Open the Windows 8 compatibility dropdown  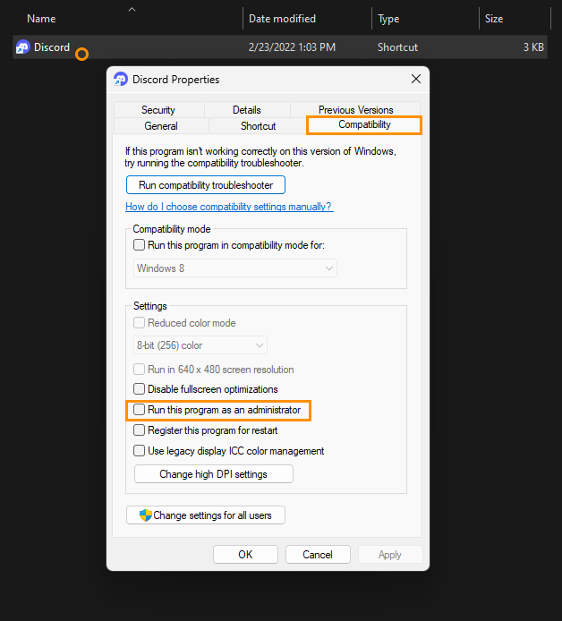point(235,268)
